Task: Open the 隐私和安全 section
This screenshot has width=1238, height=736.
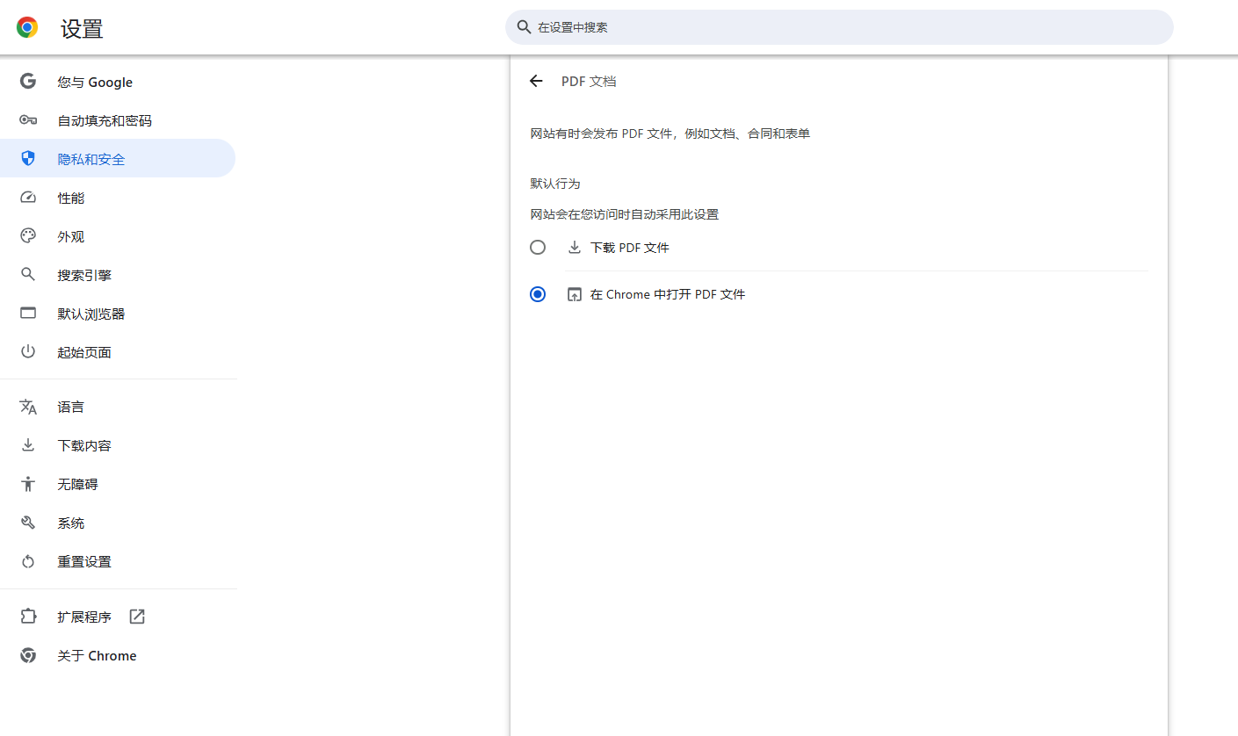Action: click(x=118, y=158)
